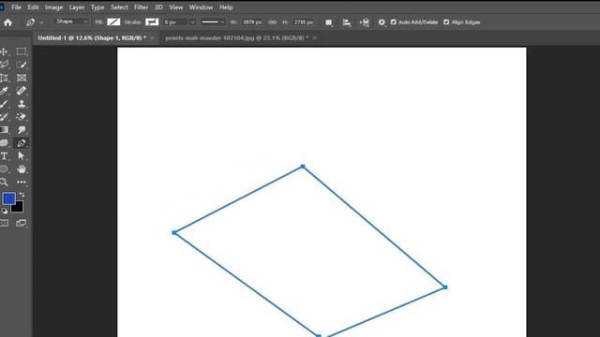600x337 pixels.
Task: Open the stroke width dropdown arrow
Action: (x=192, y=22)
